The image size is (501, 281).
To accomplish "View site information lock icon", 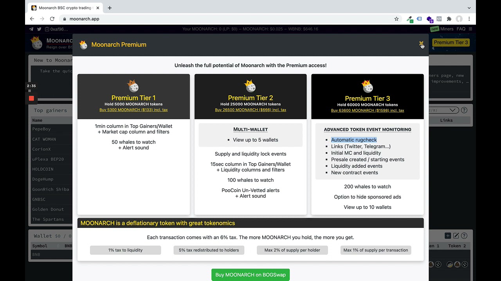I will (x=65, y=19).
